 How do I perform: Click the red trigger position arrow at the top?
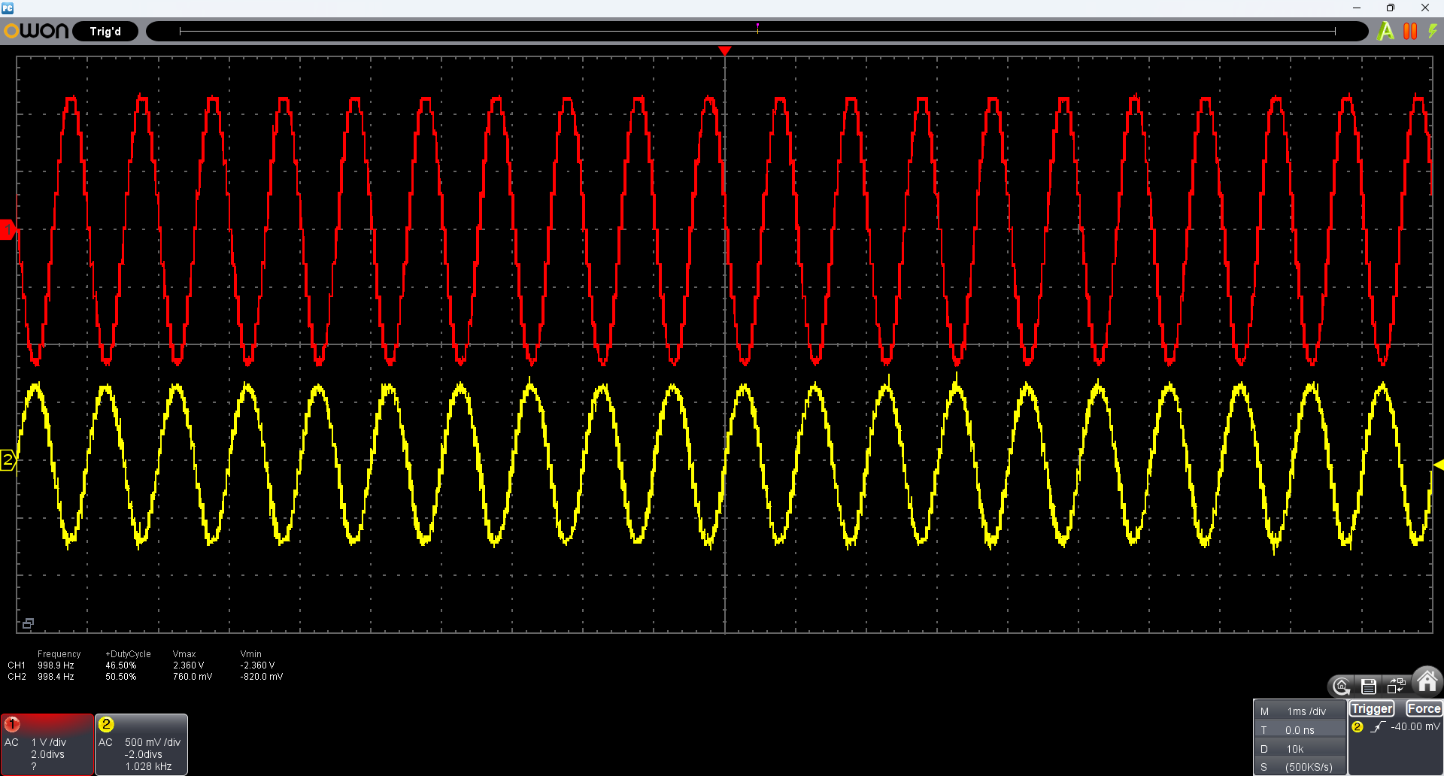(x=725, y=50)
